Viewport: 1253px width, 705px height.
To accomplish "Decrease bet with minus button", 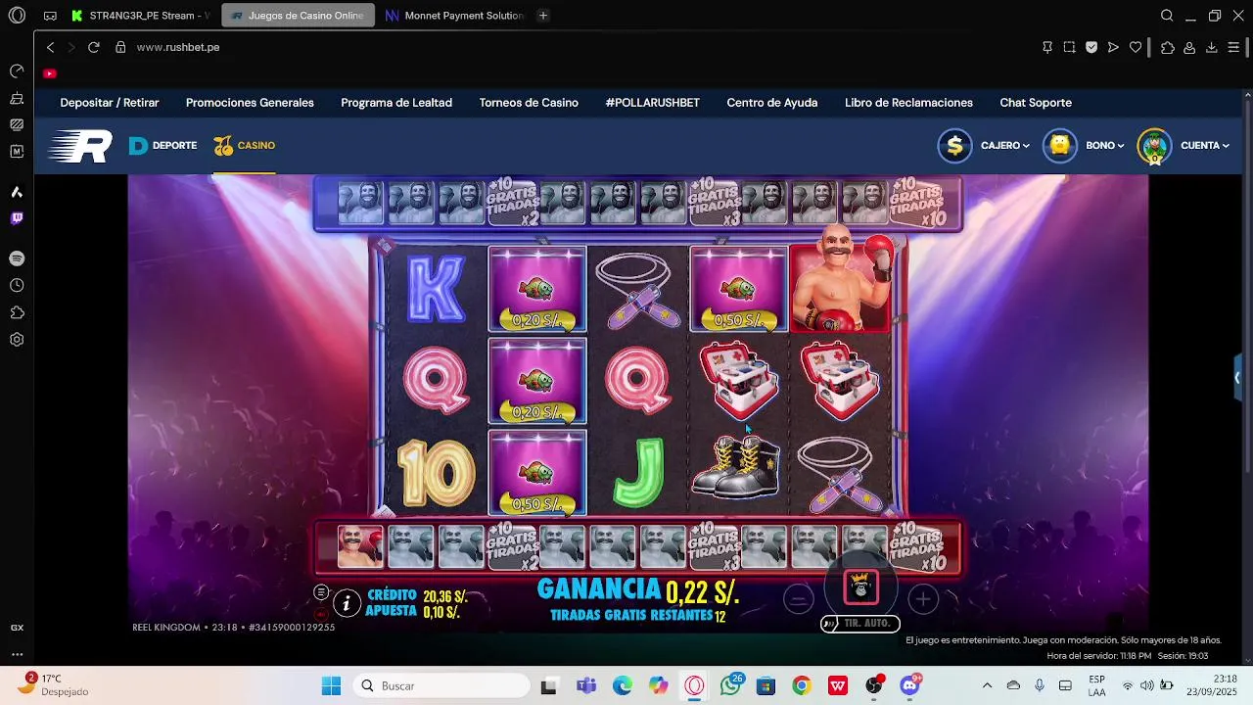I will pyautogui.click(x=798, y=598).
